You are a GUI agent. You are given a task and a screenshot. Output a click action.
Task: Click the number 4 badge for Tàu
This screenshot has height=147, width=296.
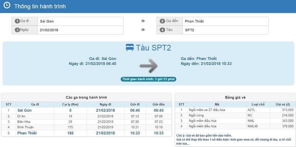pyautogui.click(x=162, y=30)
